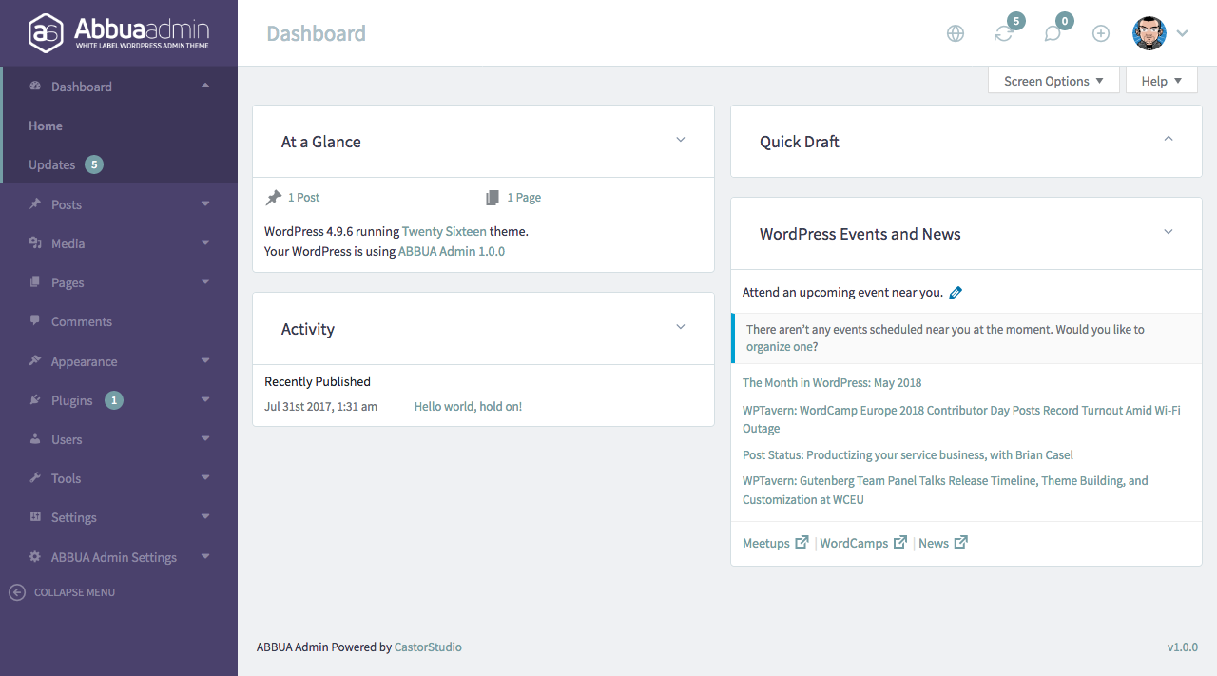Expand the Posts sidebar menu
1217x676 pixels.
[x=67, y=204]
